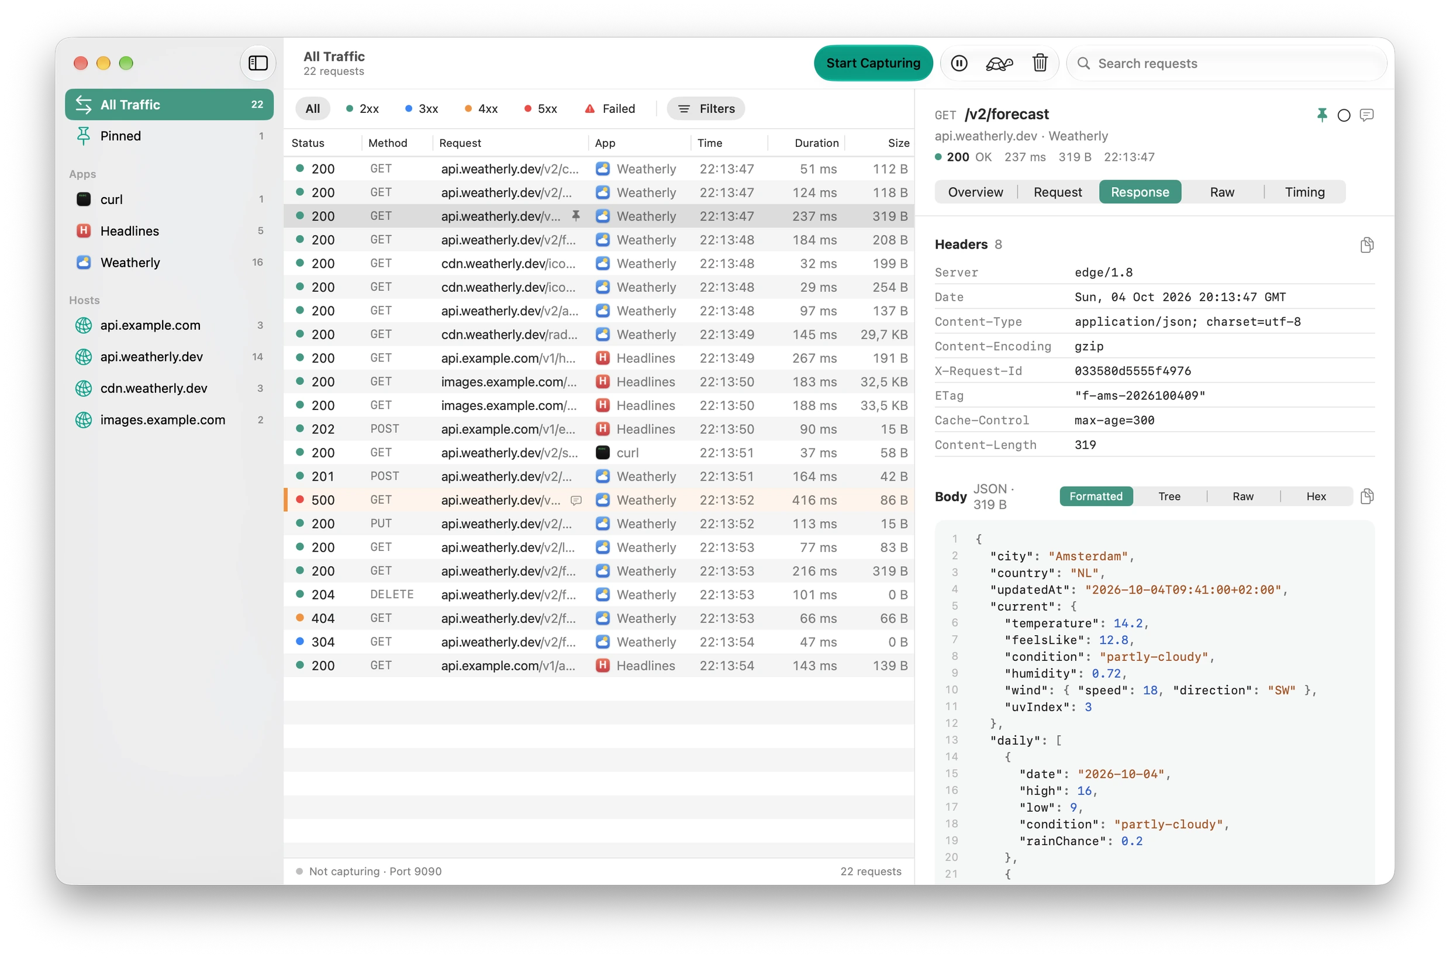Switch to the Timing tab
The height and width of the screenshot is (958, 1450).
[x=1304, y=192]
